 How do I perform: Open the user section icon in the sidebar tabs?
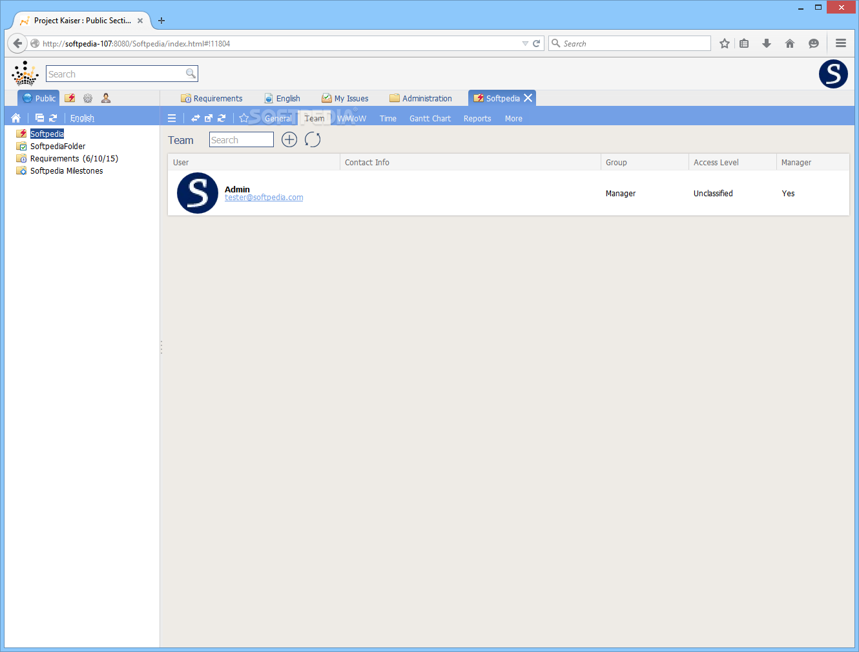[106, 98]
